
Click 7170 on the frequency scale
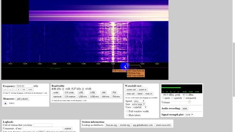[x=10, y=64]
